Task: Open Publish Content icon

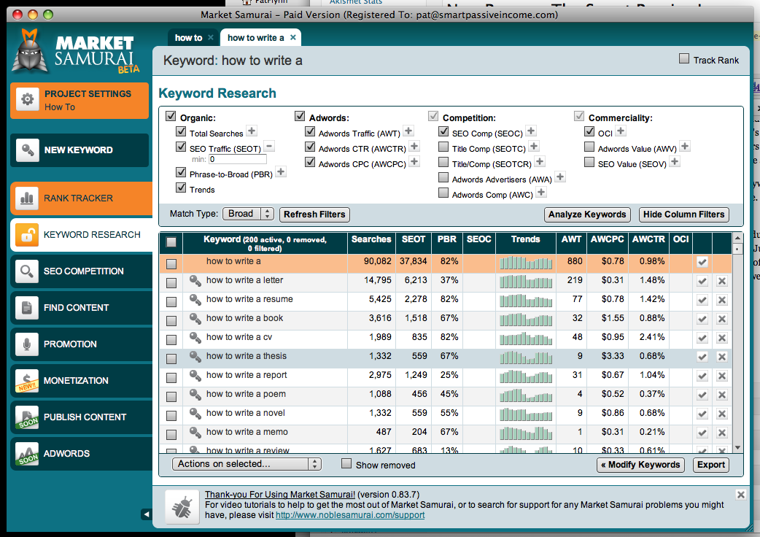Action: (27, 417)
